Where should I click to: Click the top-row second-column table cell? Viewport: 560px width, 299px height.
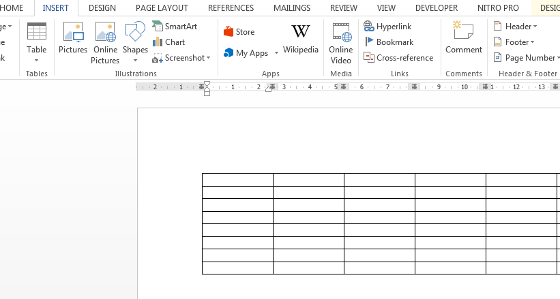click(308, 180)
